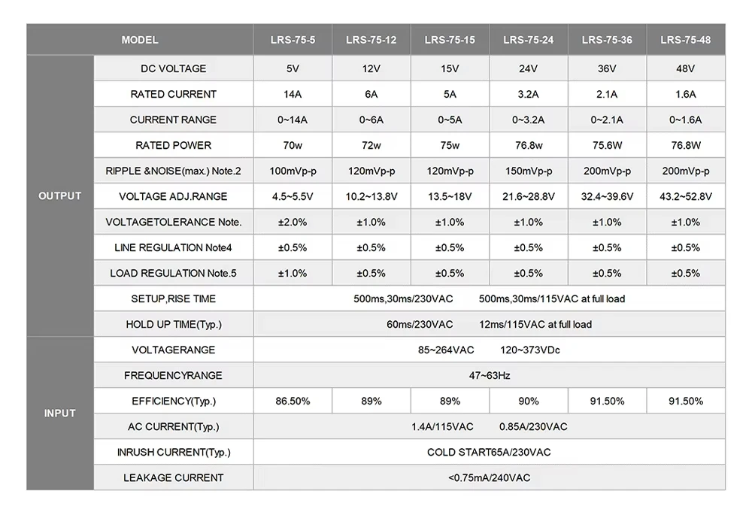Click the LRS-75-24 header cell

[x=529, y=40]
